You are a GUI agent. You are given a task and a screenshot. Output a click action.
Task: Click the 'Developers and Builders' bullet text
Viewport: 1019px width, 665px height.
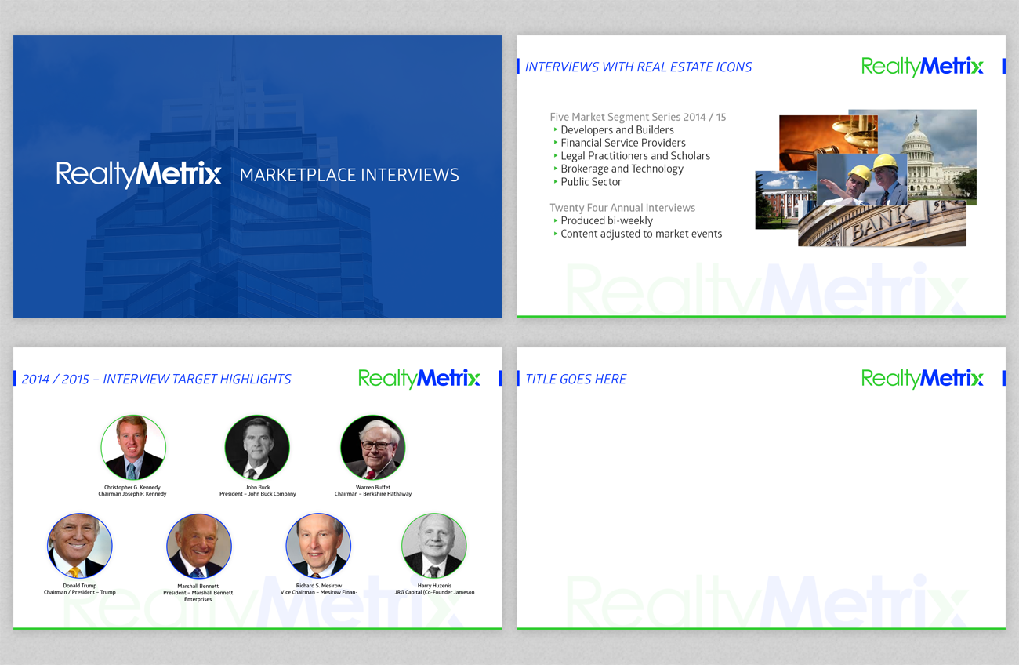(x=617, y=130)
